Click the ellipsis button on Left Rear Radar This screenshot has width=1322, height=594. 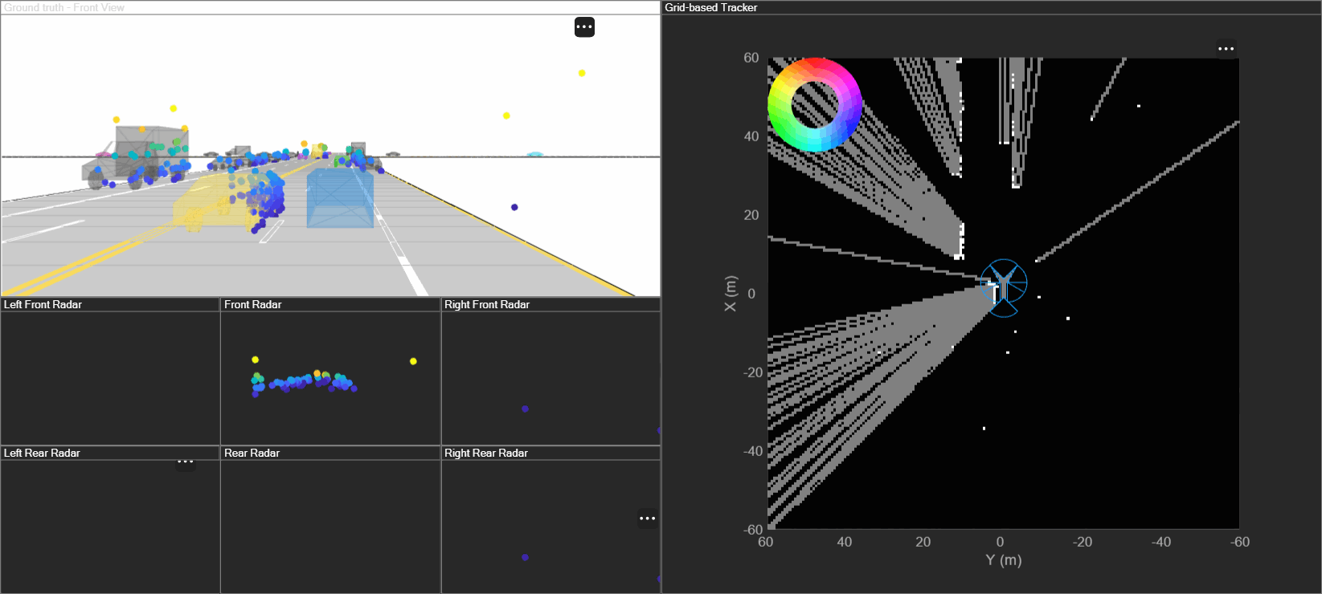click(186, 462)
